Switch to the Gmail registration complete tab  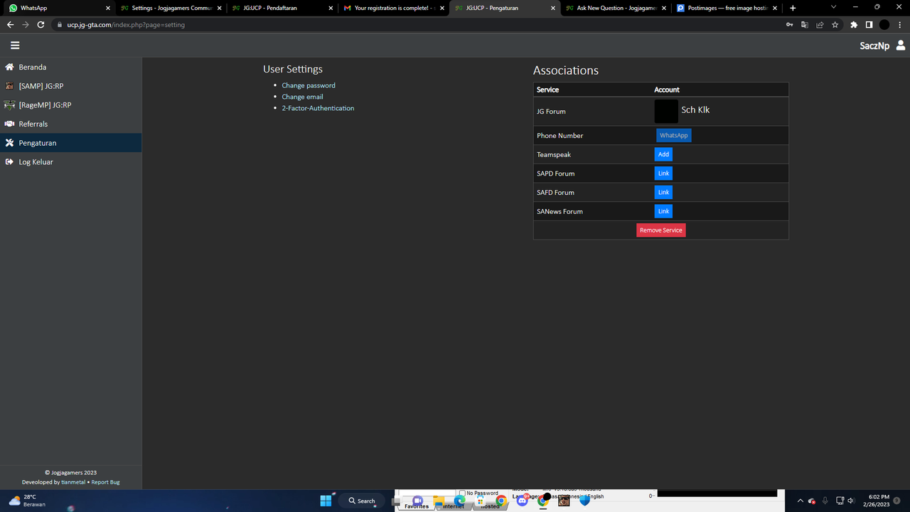394,8
